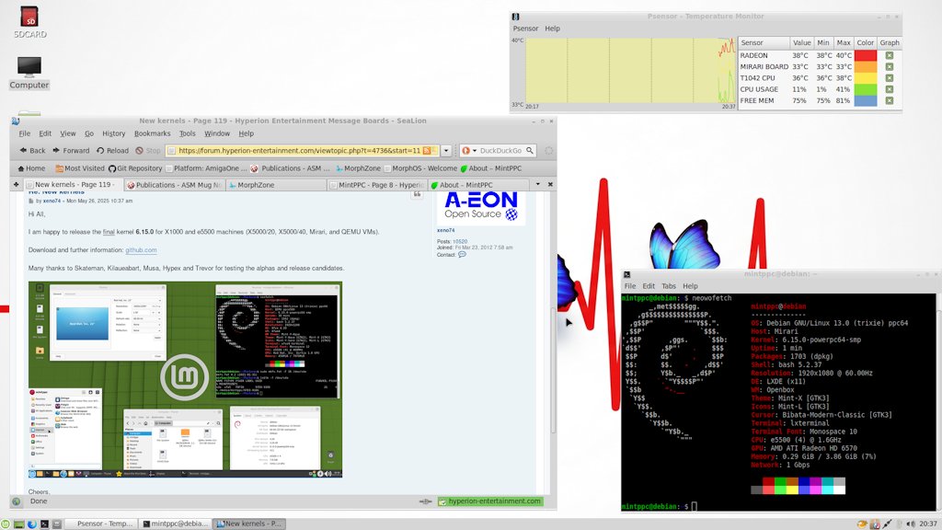Reload the forum page in SeaLion

pyautogui.click(x=113, y=151)
